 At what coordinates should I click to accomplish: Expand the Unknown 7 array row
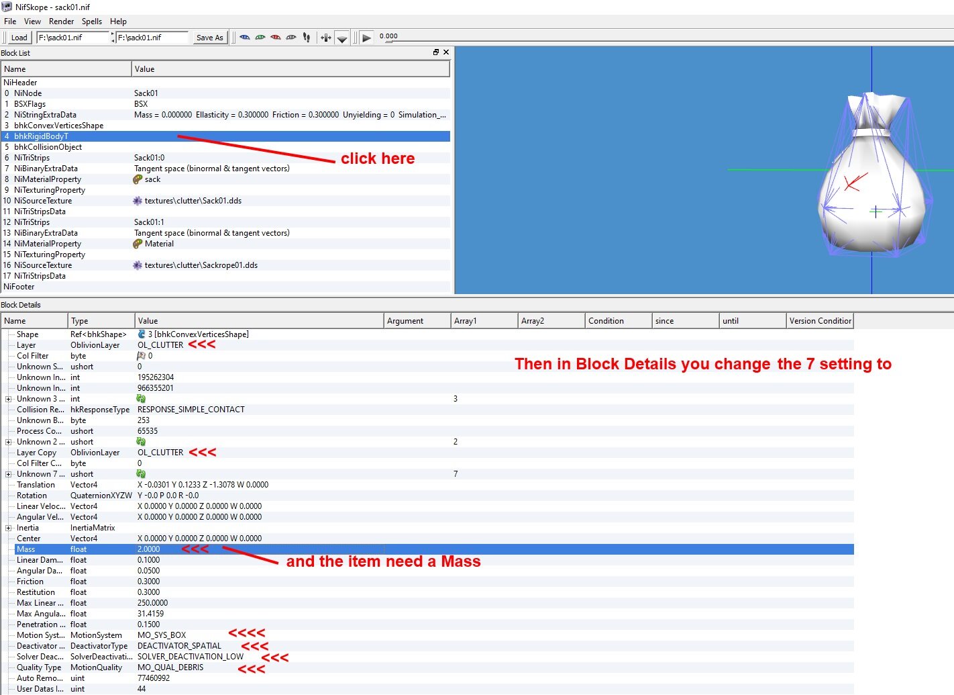(9, 474)
